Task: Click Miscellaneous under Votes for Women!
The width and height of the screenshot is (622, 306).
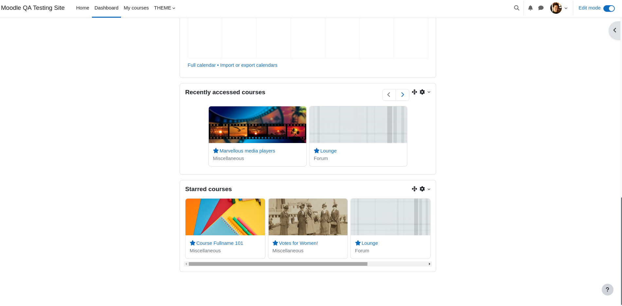Action: tap(288, 251)
